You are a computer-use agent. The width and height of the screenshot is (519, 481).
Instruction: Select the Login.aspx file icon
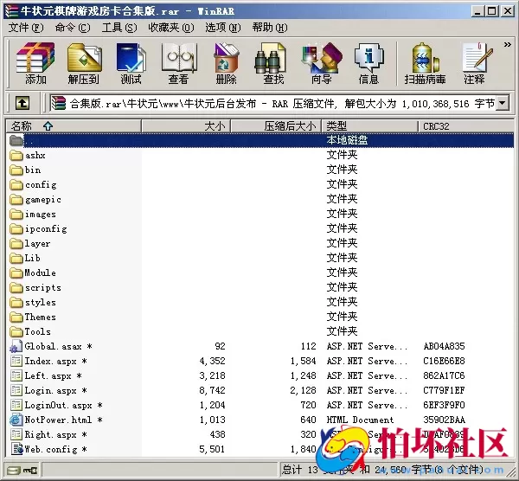click(x=16, y=391)
